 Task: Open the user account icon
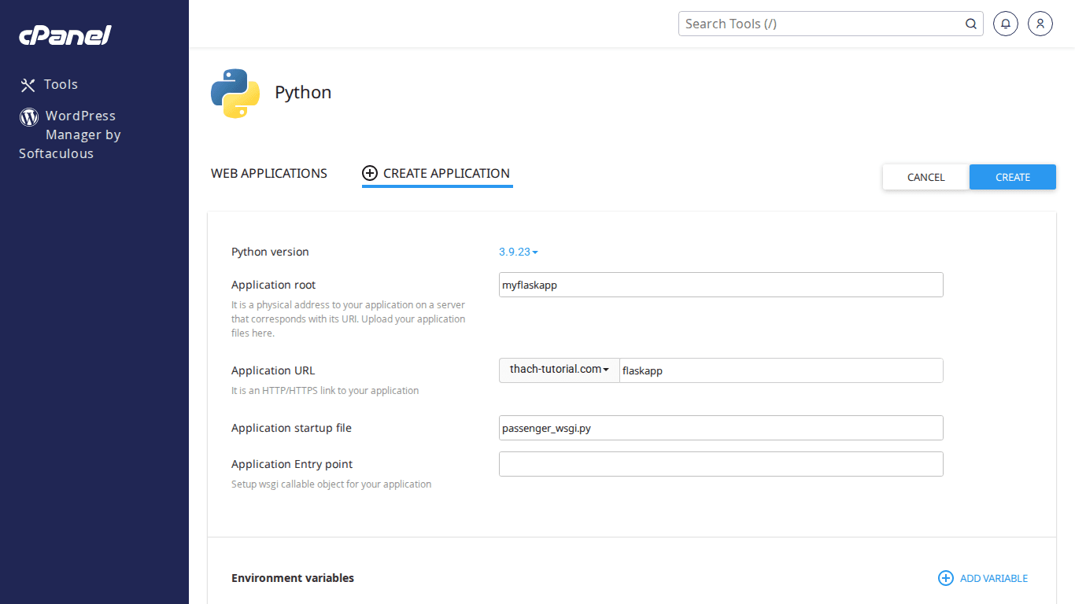click(1040, 24)
